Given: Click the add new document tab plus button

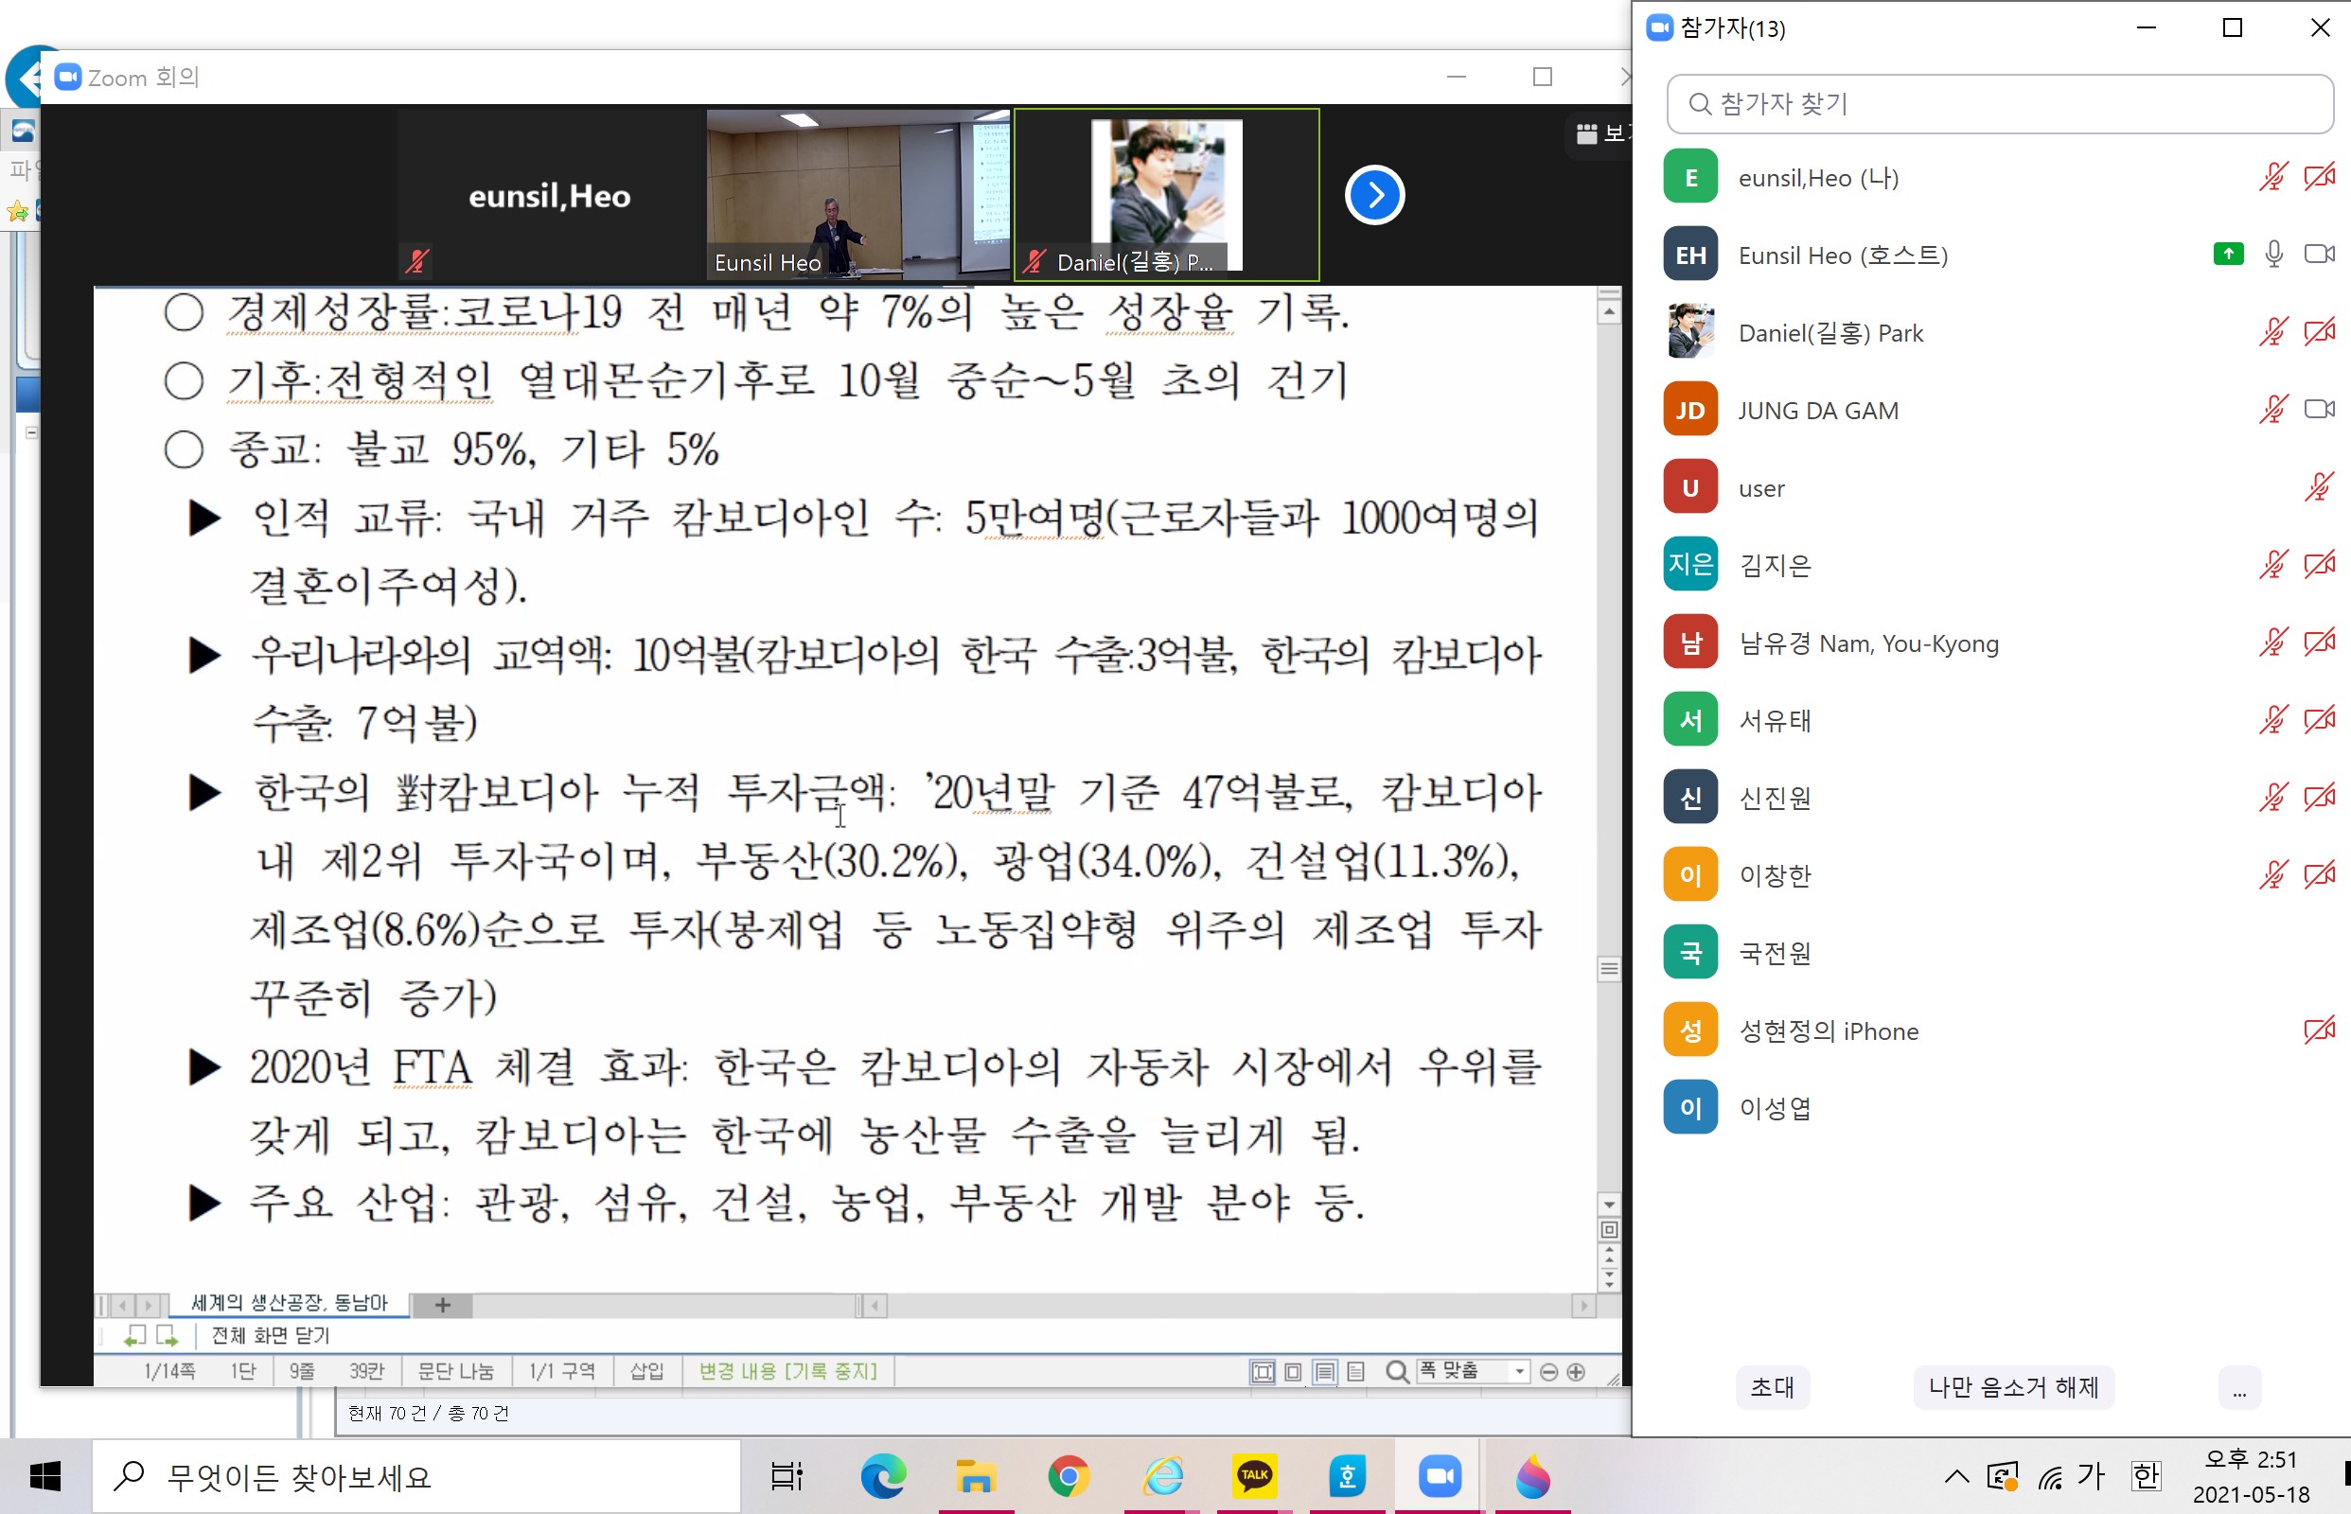Looking at the screenshot, I should 441,1305.
